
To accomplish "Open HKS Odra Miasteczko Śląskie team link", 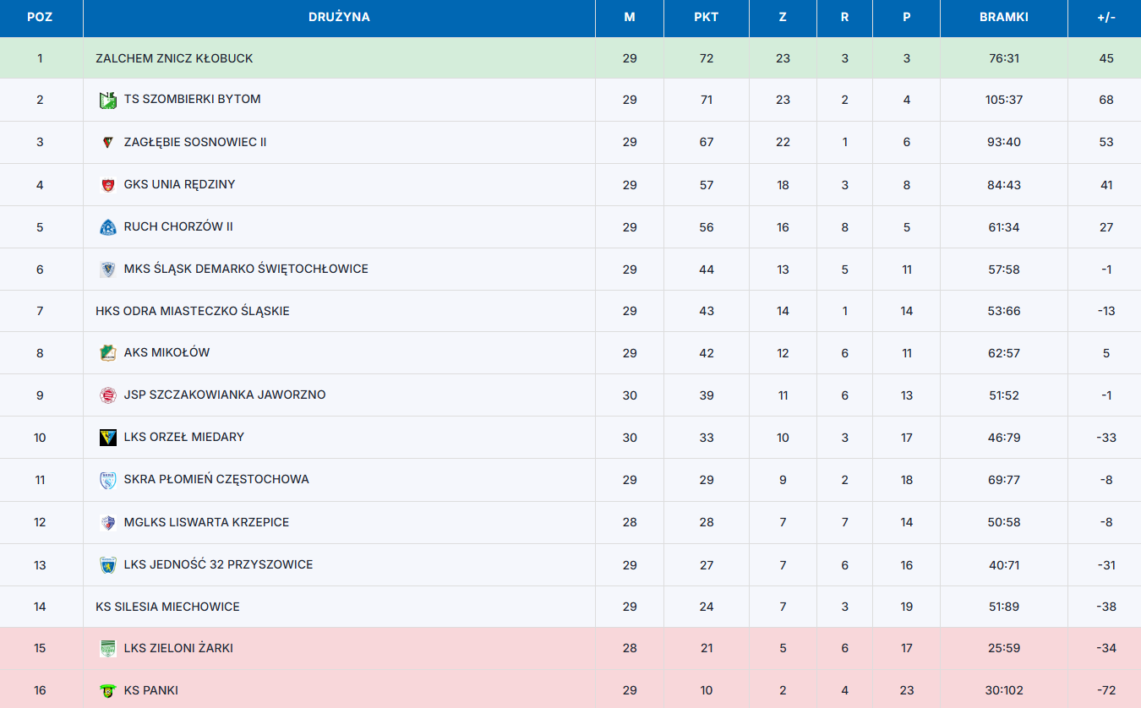I will [193, 311].
